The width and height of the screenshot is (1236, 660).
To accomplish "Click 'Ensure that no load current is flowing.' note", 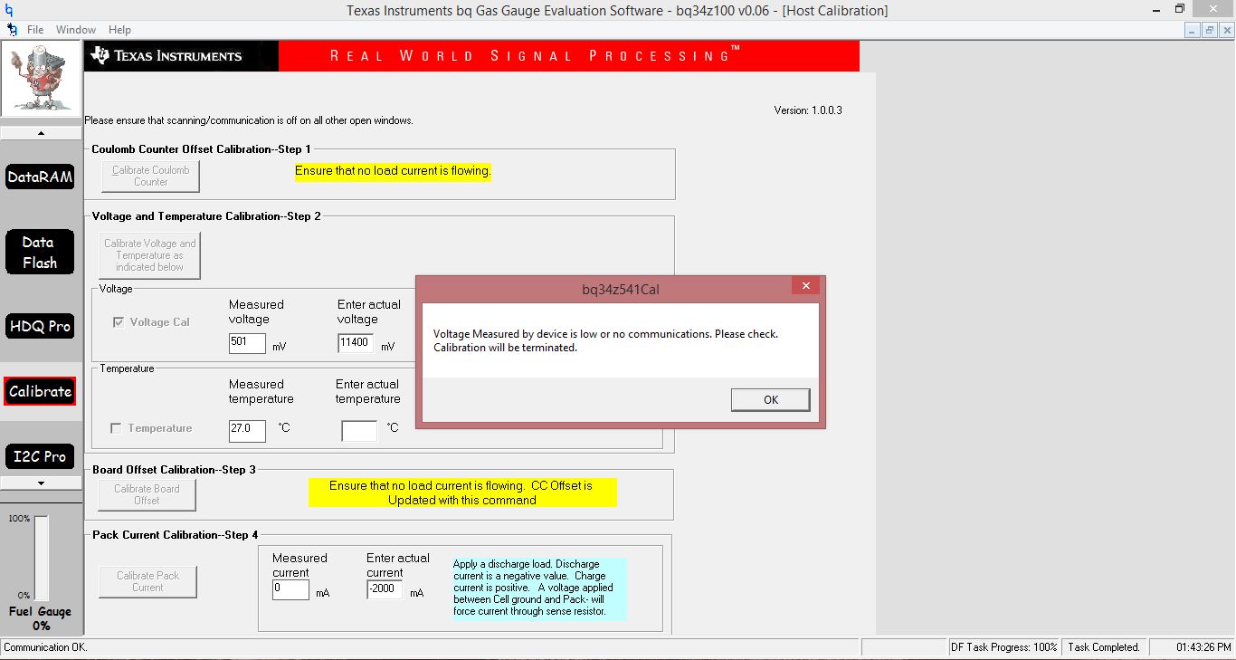I will pos(393,170).
